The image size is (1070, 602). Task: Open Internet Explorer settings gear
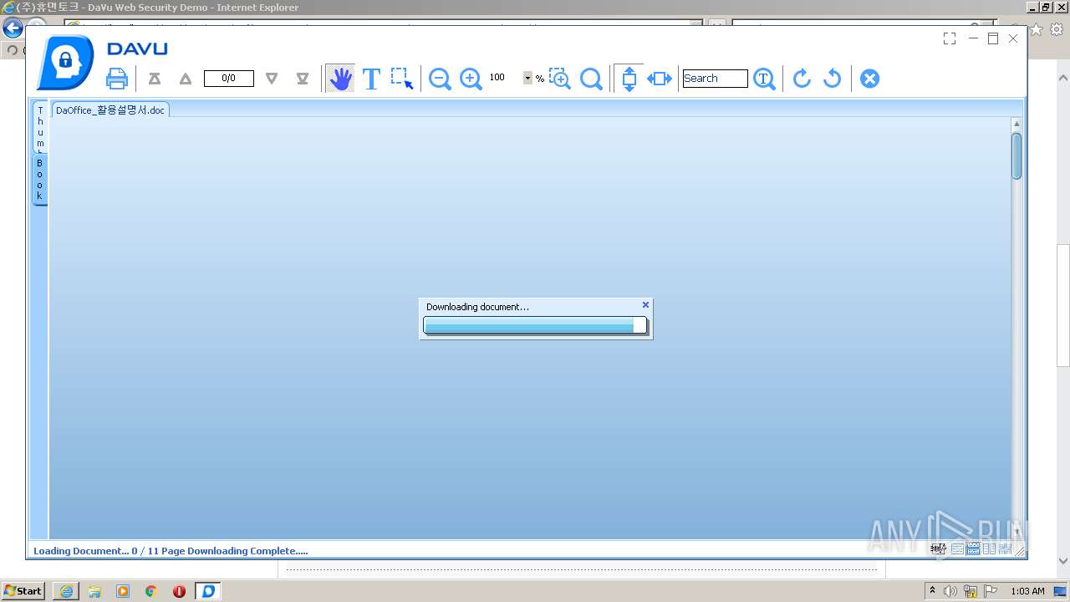point(1057,29)
